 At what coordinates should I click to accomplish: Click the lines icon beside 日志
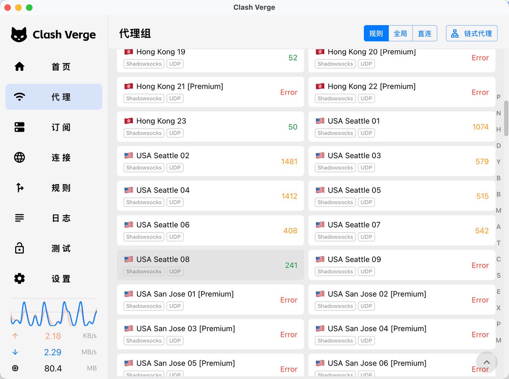[x=20, y=218]
